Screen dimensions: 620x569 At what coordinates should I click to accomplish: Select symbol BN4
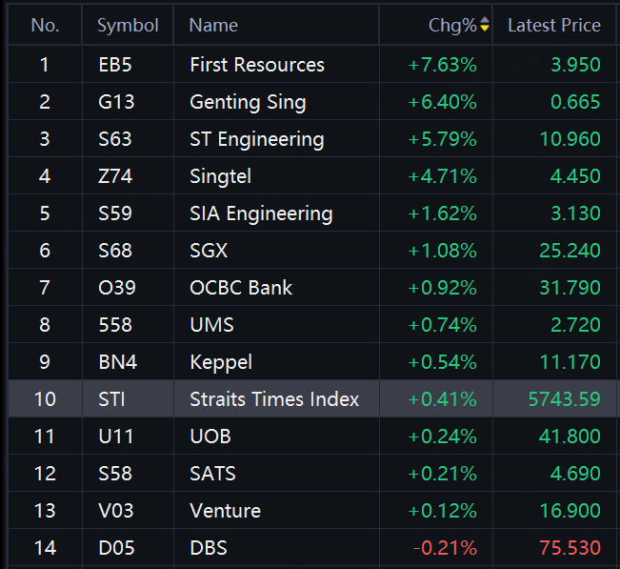(x=118, y=362)
